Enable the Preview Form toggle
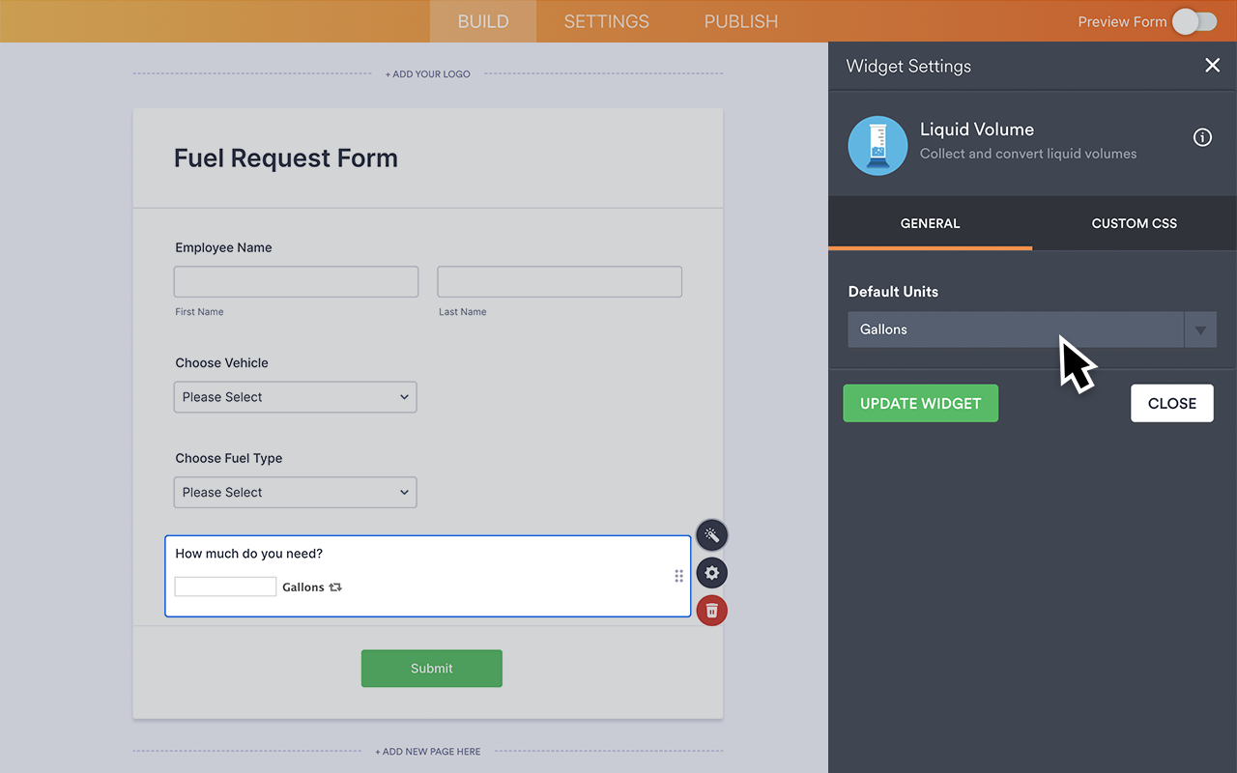1237x773 pixels. (1194, 20)
